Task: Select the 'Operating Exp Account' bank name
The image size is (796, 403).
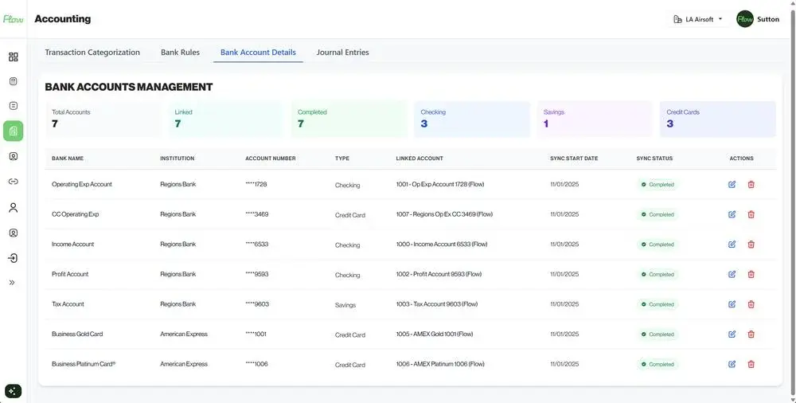Action: pyautogui.click(x=82, y=185)
